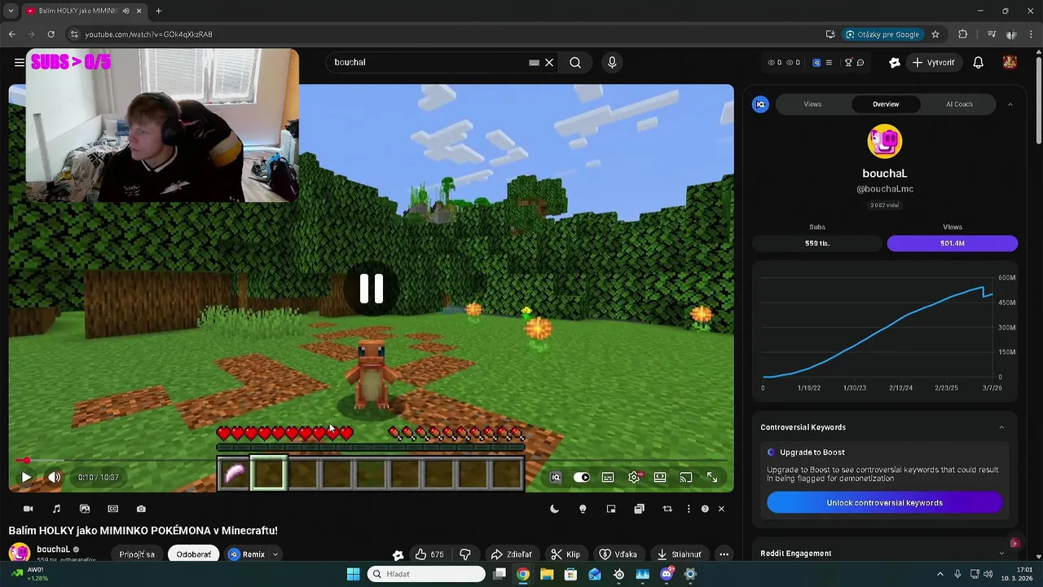Click the star-shaped AI icon near Vytvoriť
Image resolution: width=1043 pixels, height=587 pixels.
(x=895, y=62)
